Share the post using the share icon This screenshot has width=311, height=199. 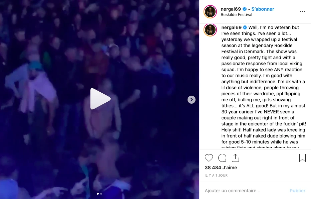236,158
